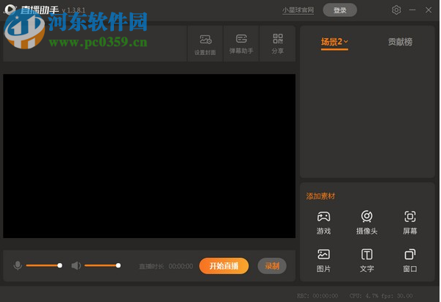Add a 窗口 window capture source
441x302 pixels.
[410, 261]
